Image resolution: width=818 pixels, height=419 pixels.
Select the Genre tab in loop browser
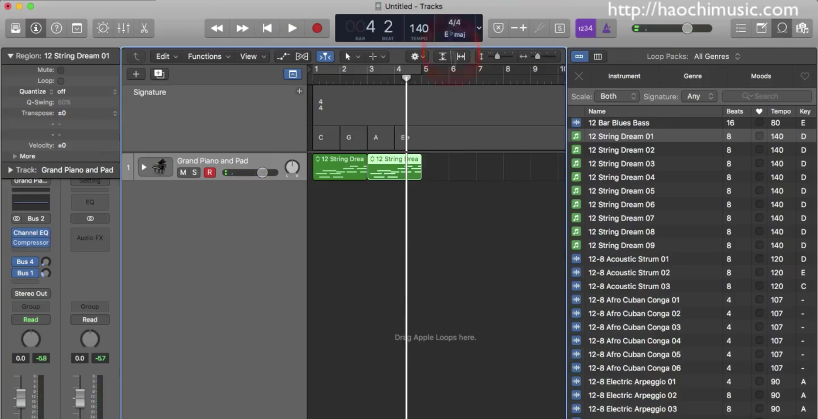click(x=693, y=76)
